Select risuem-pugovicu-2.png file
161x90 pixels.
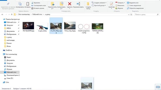coord(84,28)
